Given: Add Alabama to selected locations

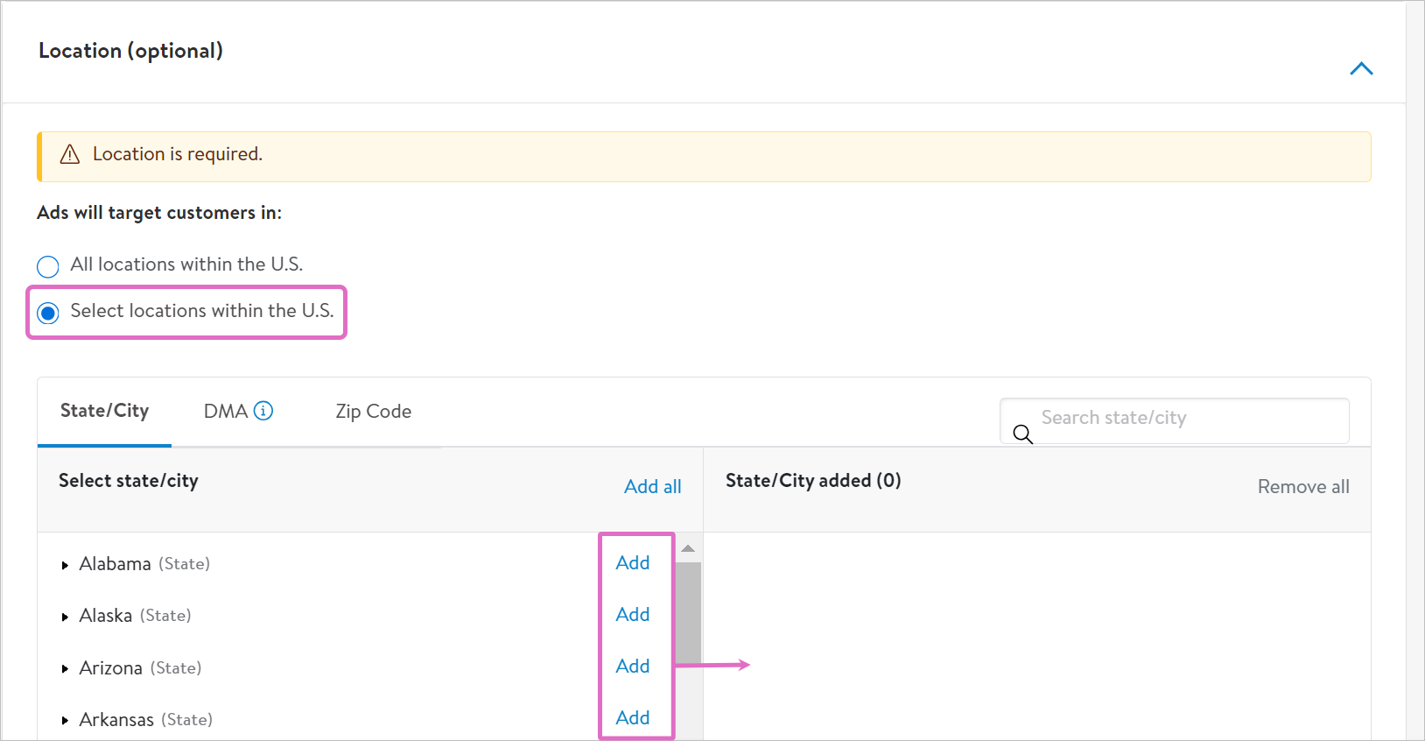Looking at the screenshot, I should click(x=632, y=563).
